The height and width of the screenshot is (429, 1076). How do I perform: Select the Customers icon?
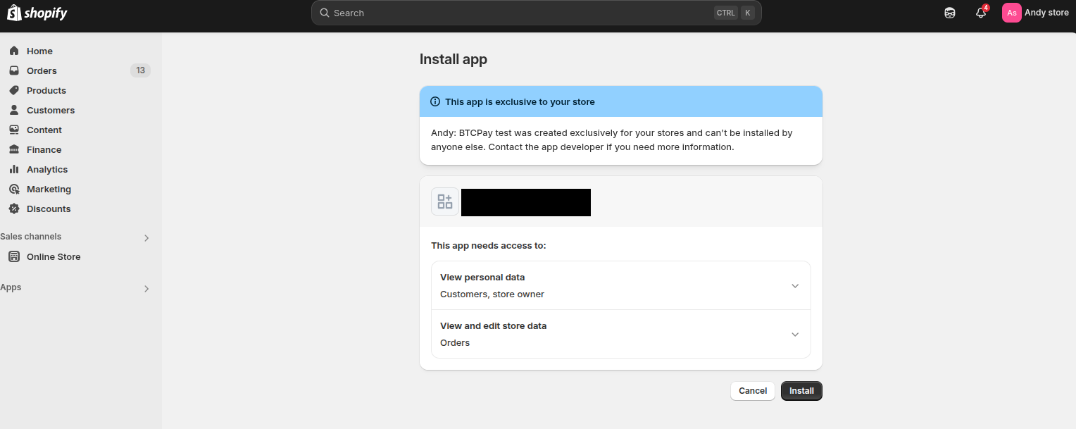14,110
